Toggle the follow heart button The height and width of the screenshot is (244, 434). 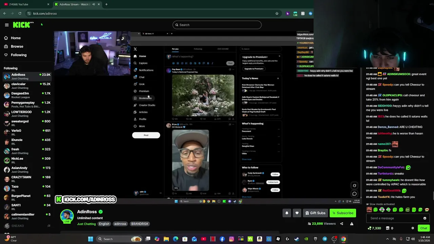(297, 213)
